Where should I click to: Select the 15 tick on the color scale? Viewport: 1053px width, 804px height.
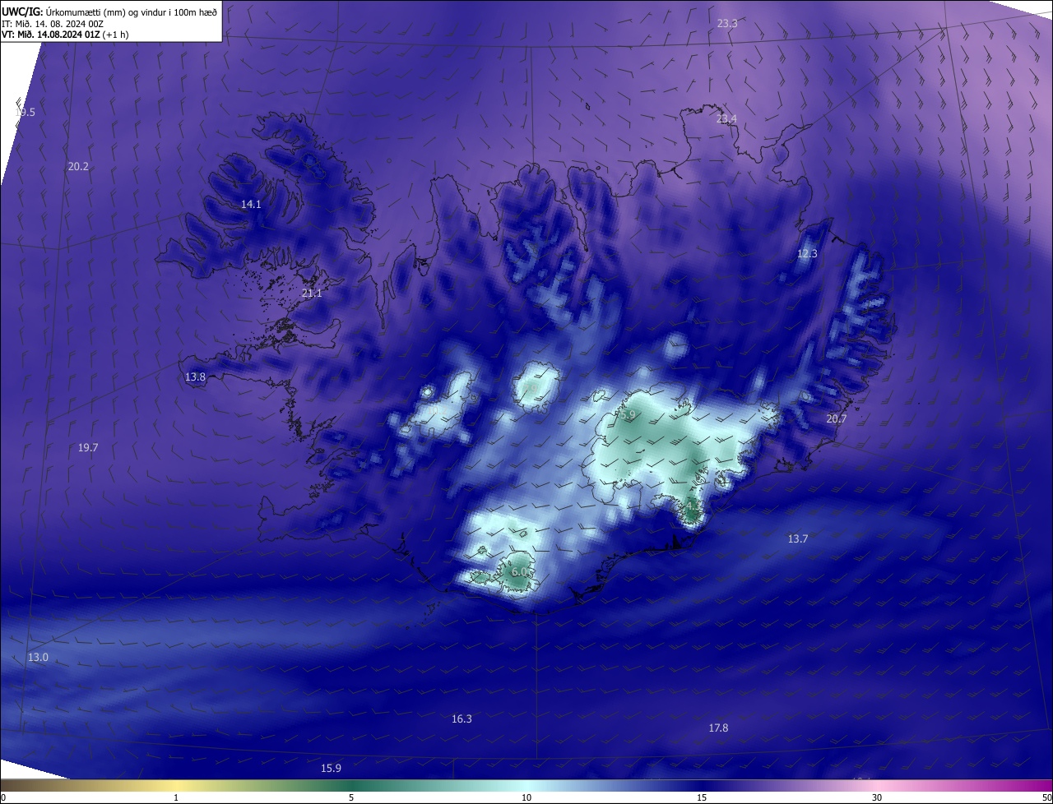(x=702, y=797)
